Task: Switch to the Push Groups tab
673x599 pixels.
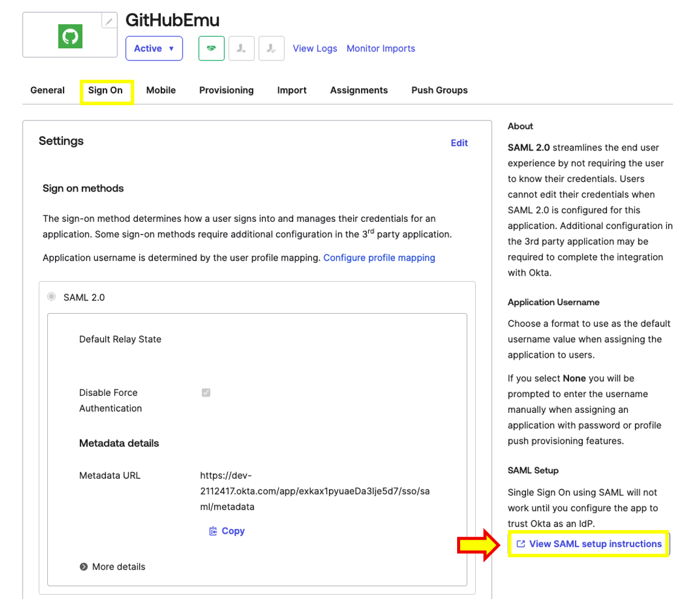Action: pyautogui.click(x=440, y=90)
